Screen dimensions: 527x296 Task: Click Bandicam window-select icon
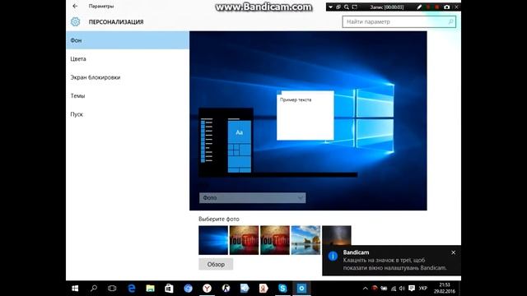click(338, 7)
